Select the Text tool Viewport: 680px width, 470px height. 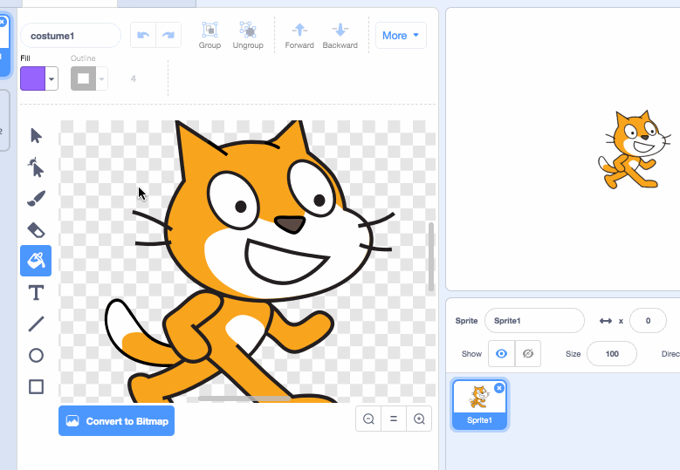click(36, 293)
